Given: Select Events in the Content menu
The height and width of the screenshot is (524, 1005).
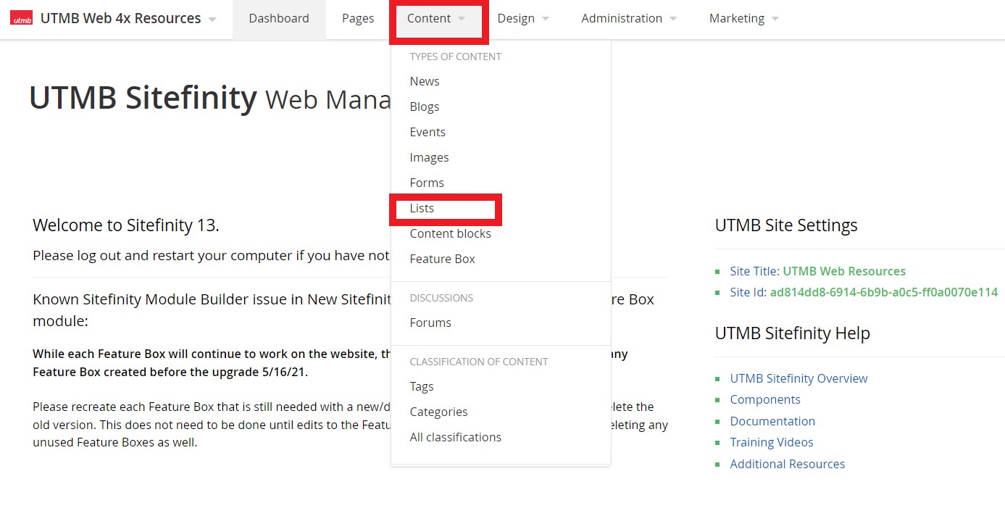Looking at the screenshot, I should pyautogui.click(x=427, y=132).
